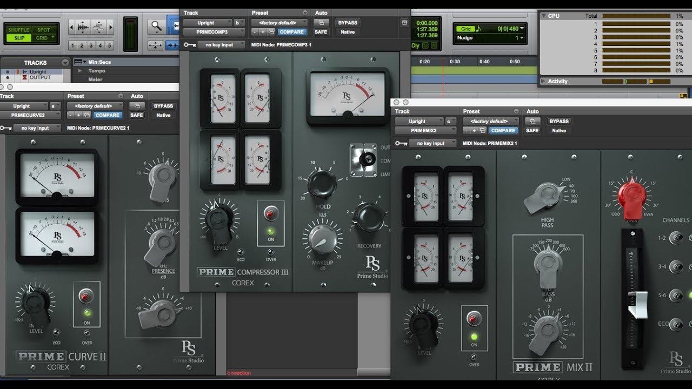The width and height of the screenshot is (692, 389).
Task: Click the key input icon in PRIMECOMP3 window
Action: (189, 45)
